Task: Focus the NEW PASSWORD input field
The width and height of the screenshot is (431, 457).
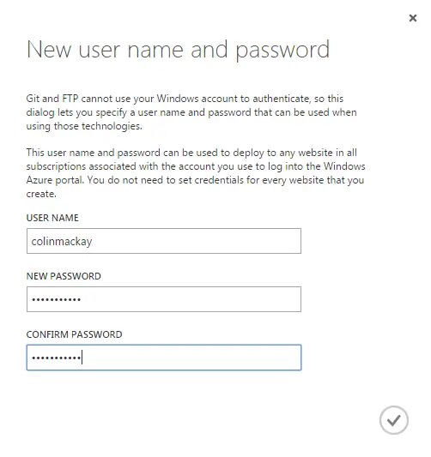Action: 164,299
